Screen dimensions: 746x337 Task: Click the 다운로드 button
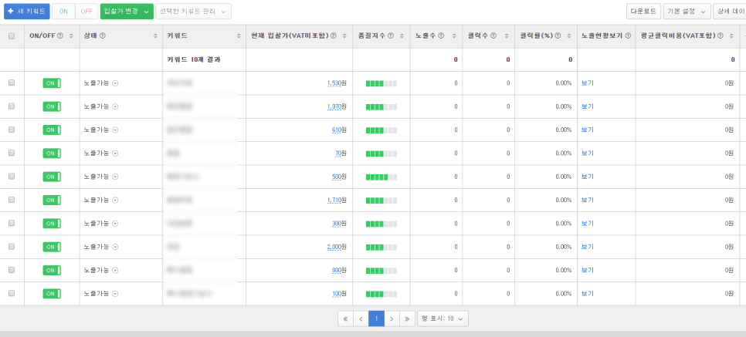[644, 12]
